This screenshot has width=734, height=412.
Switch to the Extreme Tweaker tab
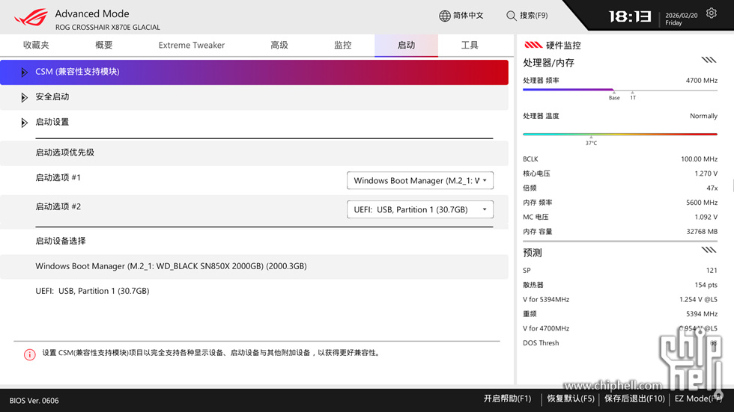[x=191, y=46]
